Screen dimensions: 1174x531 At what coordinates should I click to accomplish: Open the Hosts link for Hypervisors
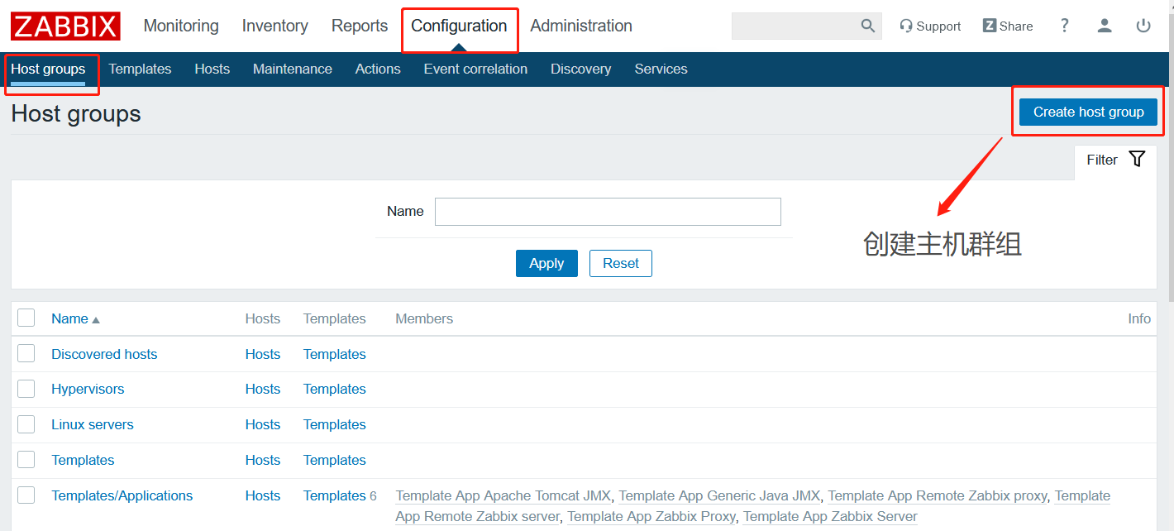click(x=262, y=389)
